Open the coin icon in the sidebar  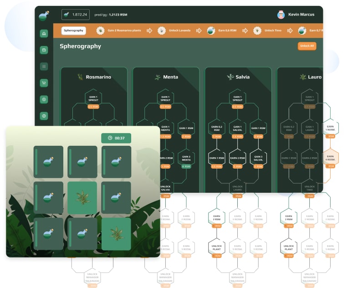(x=44, y=99)
